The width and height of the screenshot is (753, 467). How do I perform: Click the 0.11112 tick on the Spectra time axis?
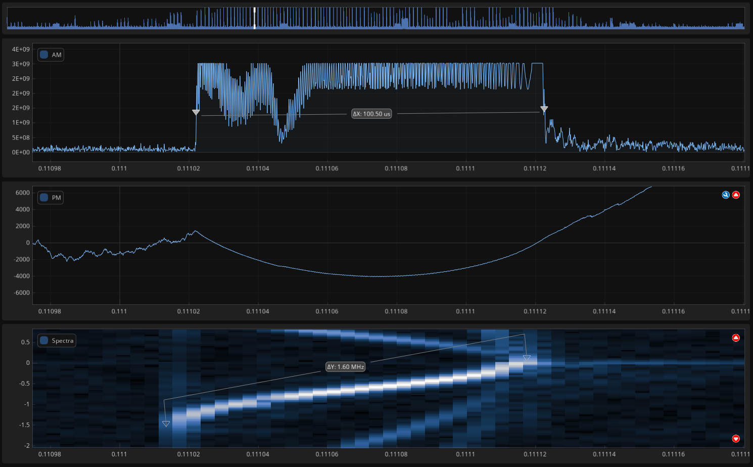pos(535,454)
